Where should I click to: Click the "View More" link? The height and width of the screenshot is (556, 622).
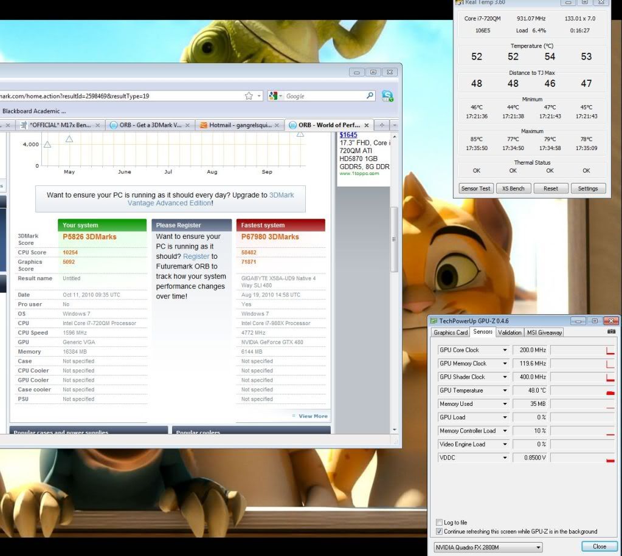coord(313,416)
